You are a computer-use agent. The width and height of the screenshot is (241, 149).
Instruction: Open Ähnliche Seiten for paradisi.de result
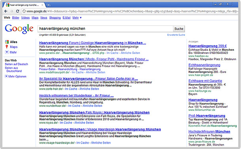click(130, 53)
